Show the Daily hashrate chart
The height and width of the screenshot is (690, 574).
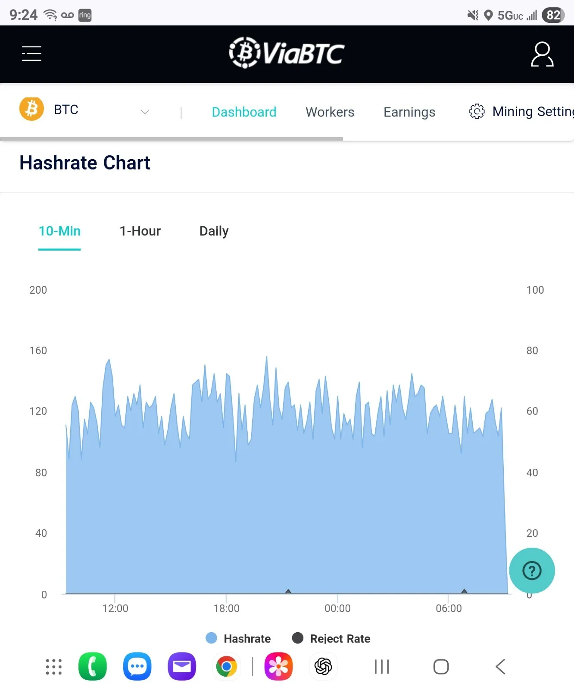[214, 231]
